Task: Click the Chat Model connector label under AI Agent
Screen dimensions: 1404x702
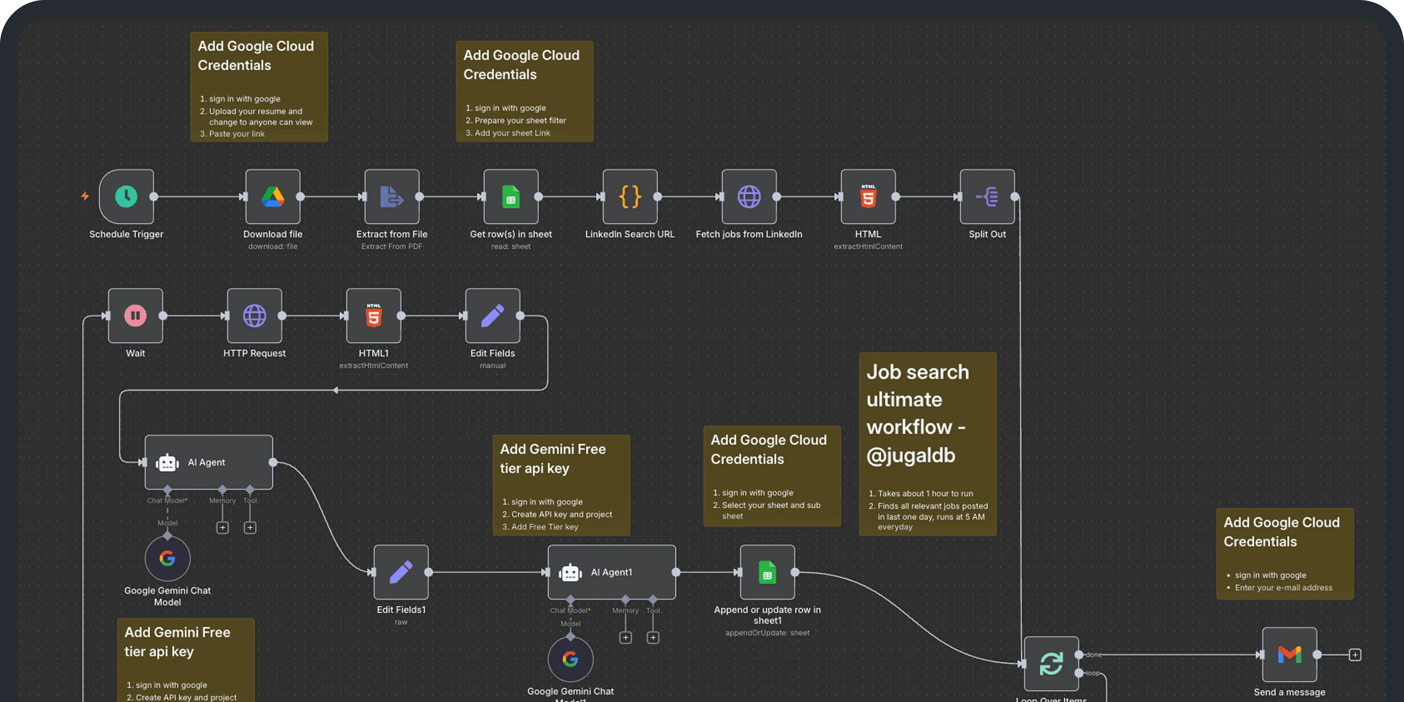Action: tap(167, 500)
